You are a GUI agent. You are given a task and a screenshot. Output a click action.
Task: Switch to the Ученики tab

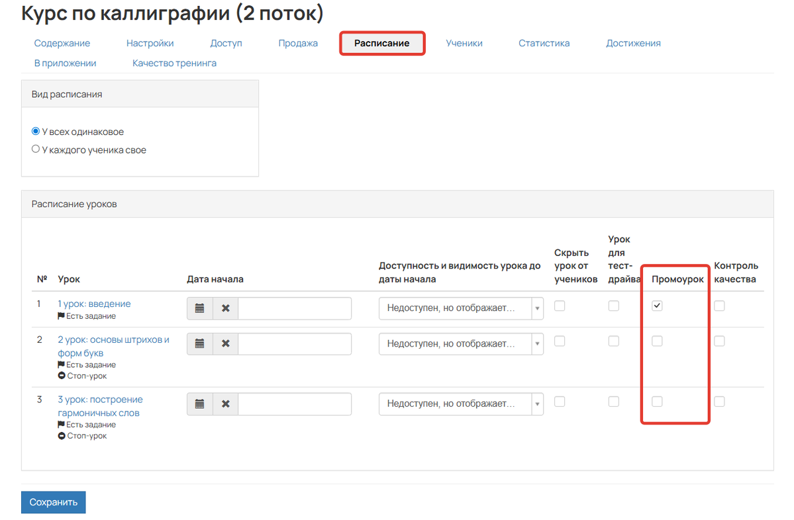464,43
